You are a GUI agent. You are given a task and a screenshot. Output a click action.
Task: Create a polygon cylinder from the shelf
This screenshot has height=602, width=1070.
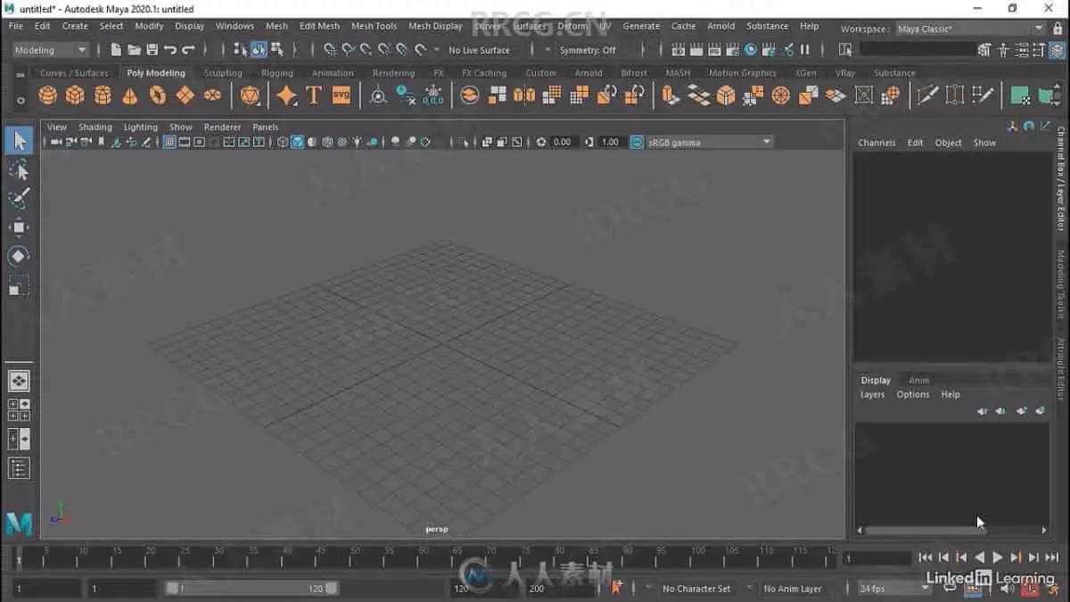pos(103,95)
